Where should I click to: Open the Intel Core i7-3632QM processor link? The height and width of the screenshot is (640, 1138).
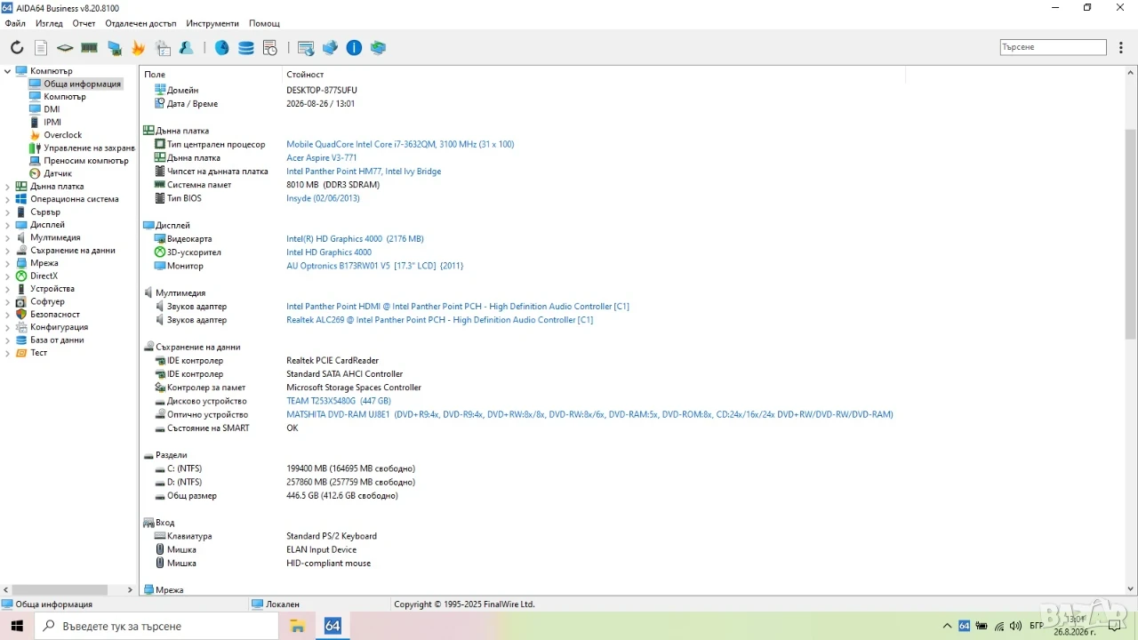point(400,144)
